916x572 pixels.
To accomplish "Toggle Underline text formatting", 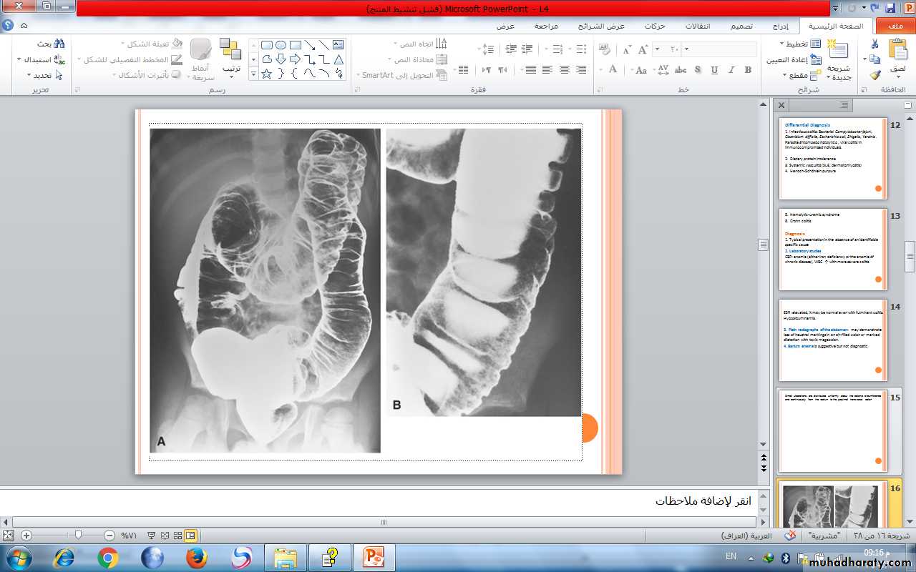I will pos(714,70).
